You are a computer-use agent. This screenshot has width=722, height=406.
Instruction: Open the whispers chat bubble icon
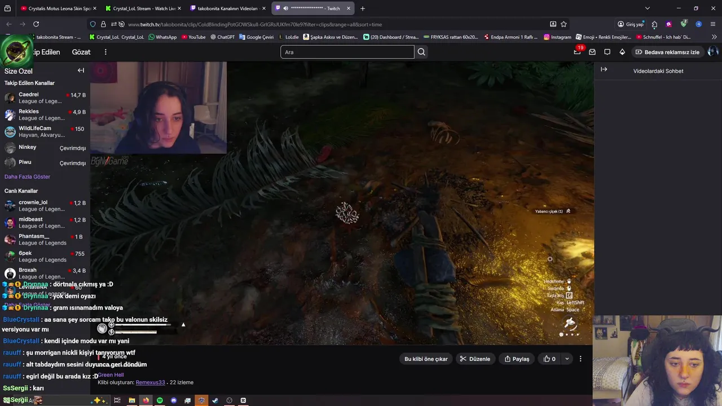pos(607,52)
